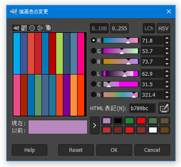Viewport: 181px width, 167px height.
Task: Increase the R value with up arrow
Action: coord(167,38)
